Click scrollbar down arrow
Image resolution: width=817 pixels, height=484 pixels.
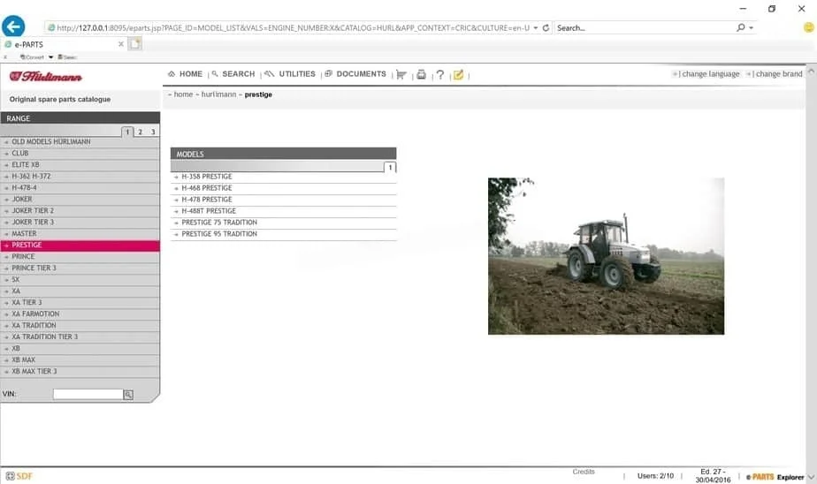point(811,477)
